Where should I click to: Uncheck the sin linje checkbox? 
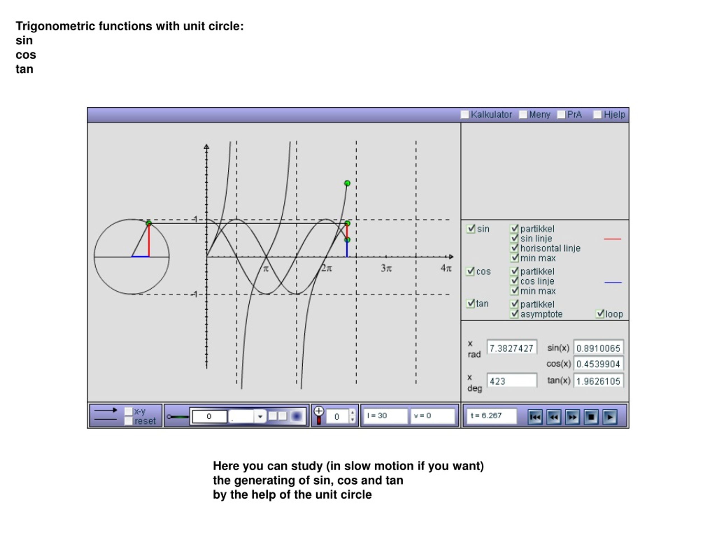514,239
